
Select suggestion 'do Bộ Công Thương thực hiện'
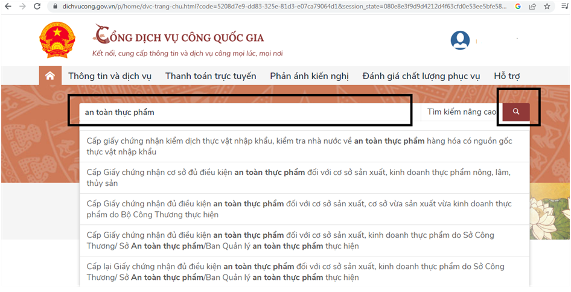[304, 209]
